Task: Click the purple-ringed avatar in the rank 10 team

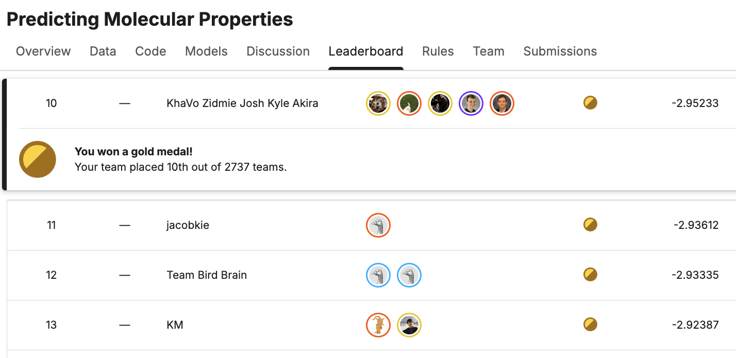Action: click(471, 103)
